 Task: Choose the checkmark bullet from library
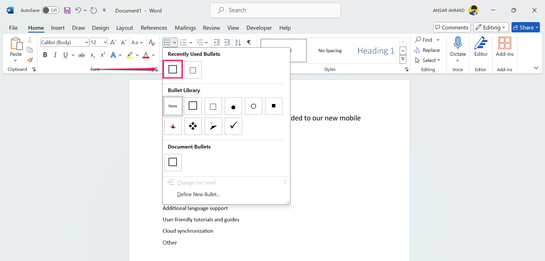pos(233,126)
